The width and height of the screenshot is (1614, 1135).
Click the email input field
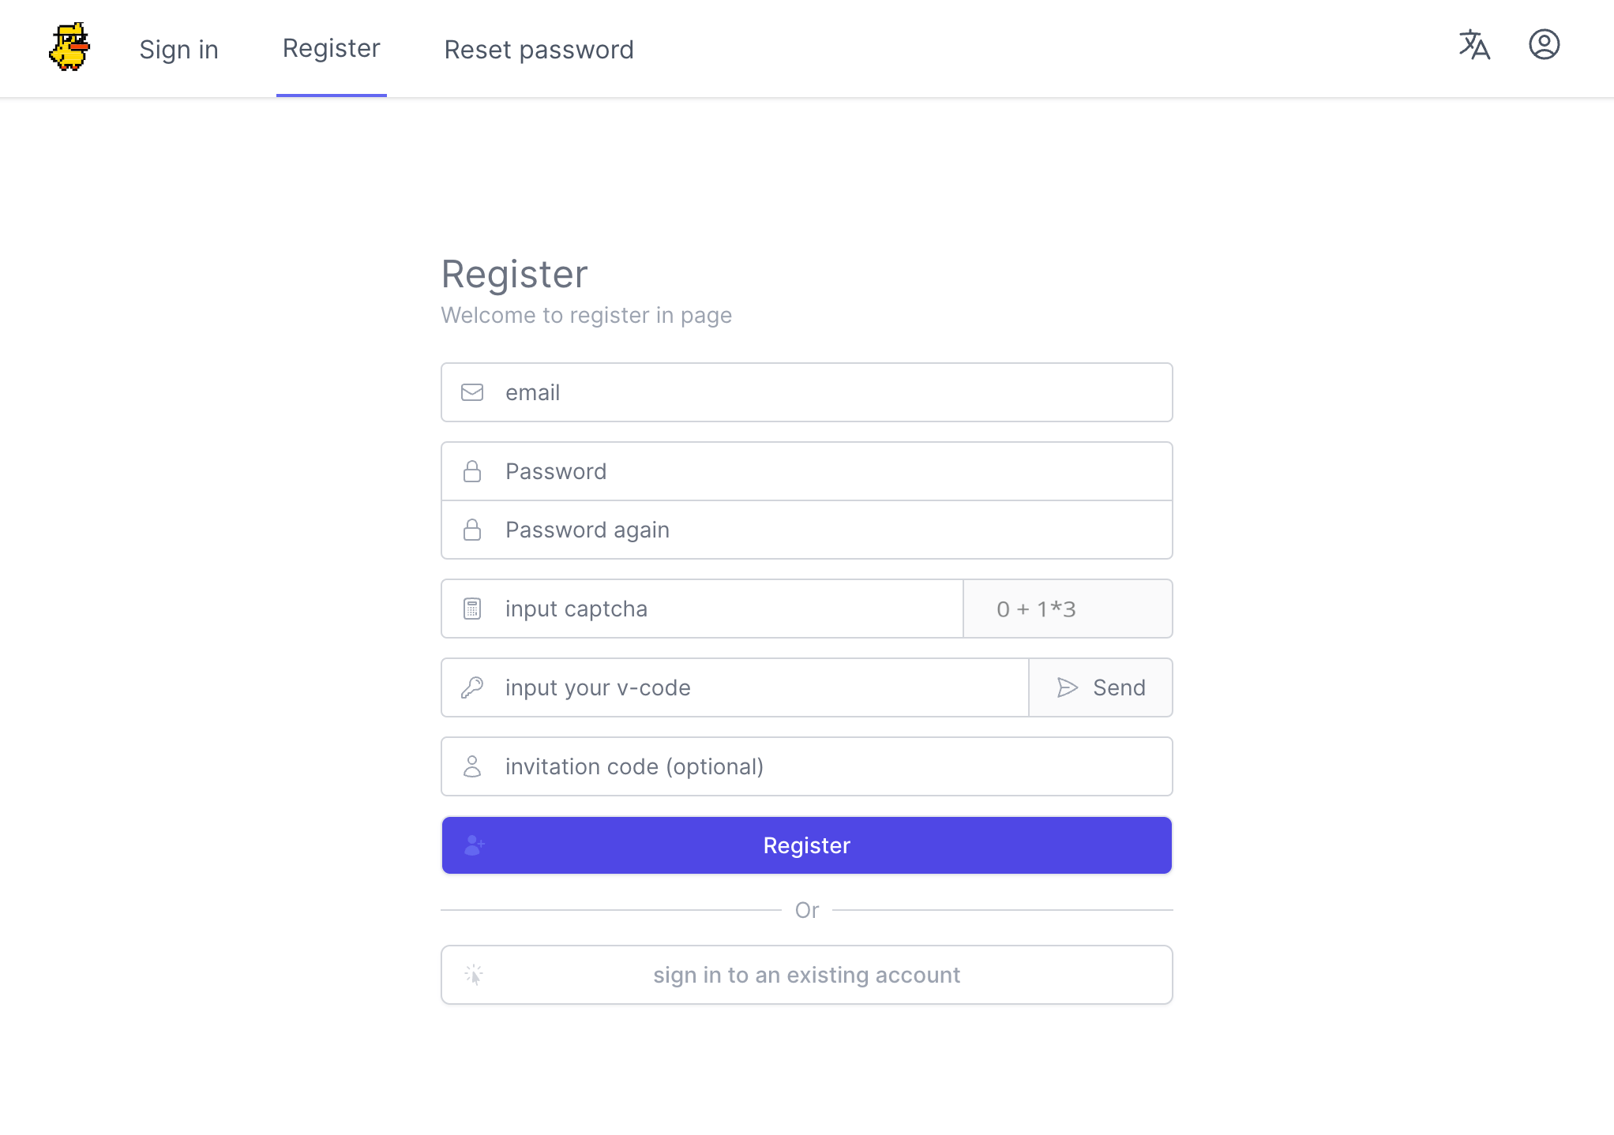(x=807, y=391)
